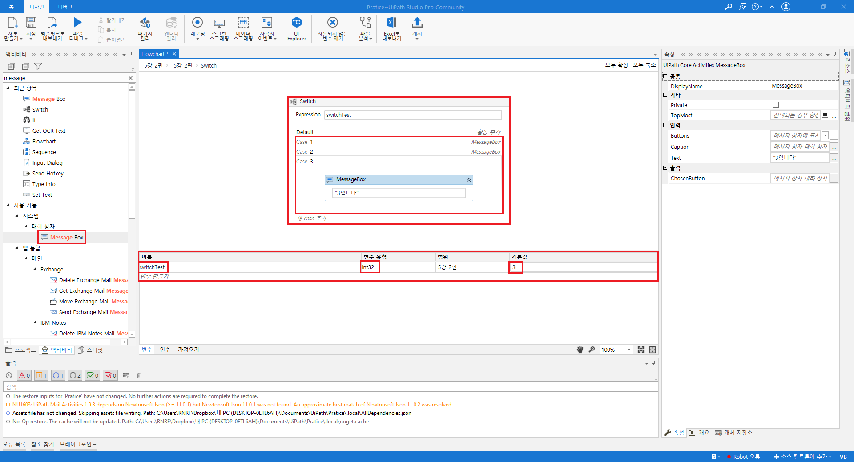
Task: Collapse the IBM Notes tree node
Action: coord(35,322)
